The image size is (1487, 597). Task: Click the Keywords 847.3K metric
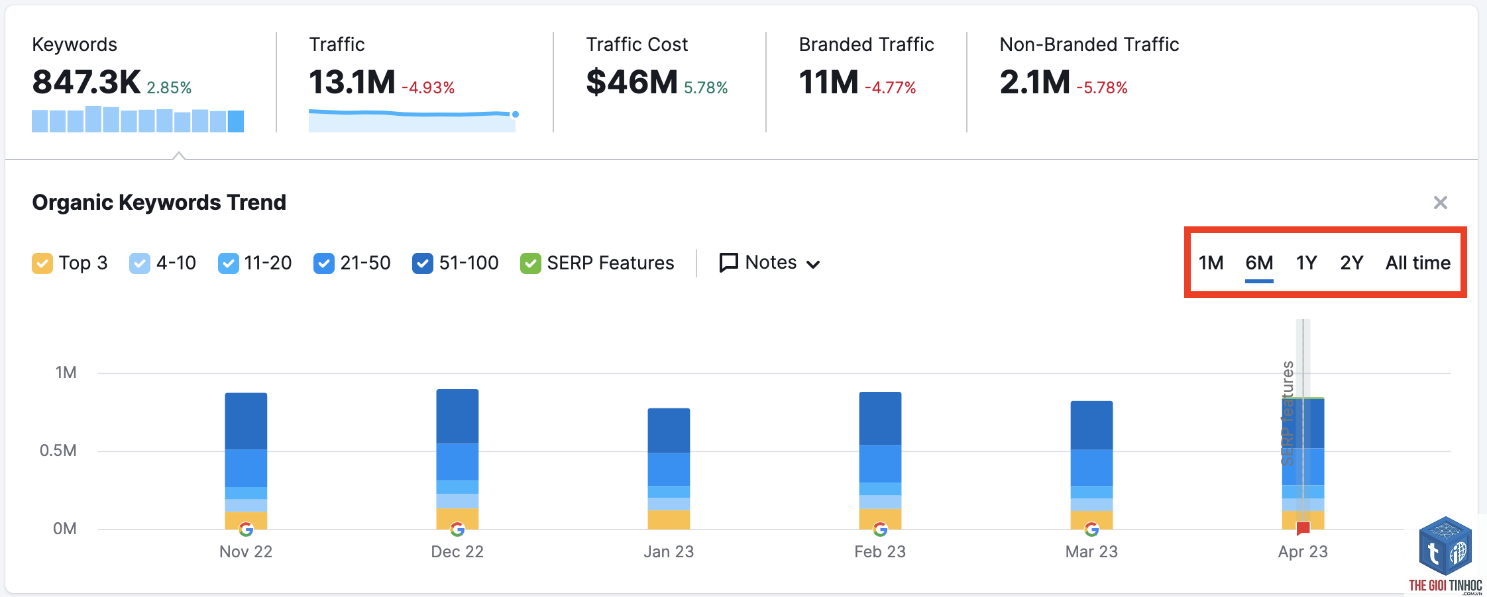[86, 82]
